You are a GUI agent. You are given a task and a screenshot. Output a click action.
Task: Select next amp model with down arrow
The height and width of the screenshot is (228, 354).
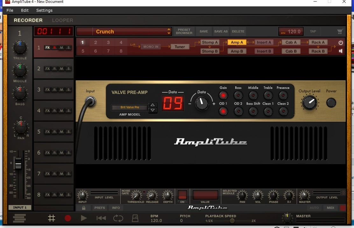click(x=152, y=110)
